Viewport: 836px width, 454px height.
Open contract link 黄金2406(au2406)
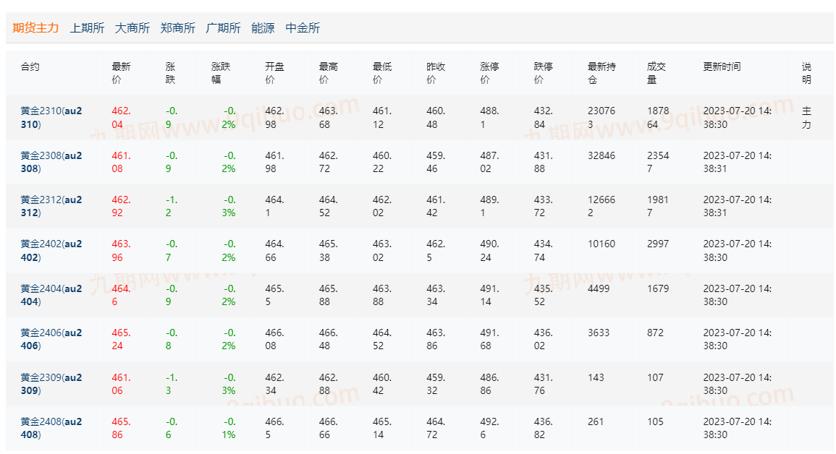(x=51, y=339)
